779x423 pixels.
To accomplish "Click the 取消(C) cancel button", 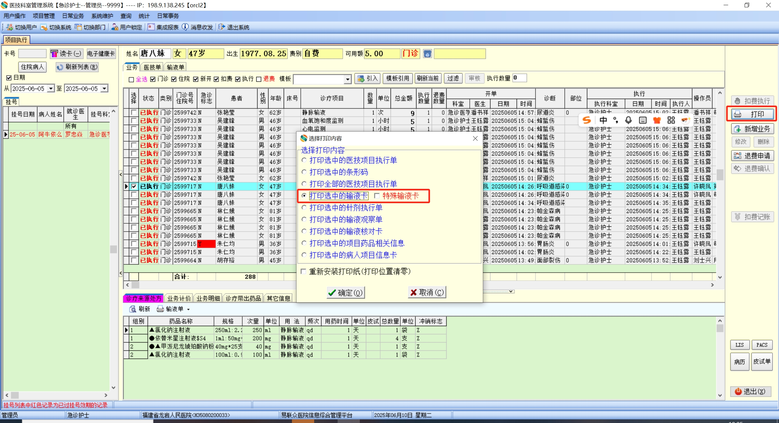I will click(x=427, y=292).
